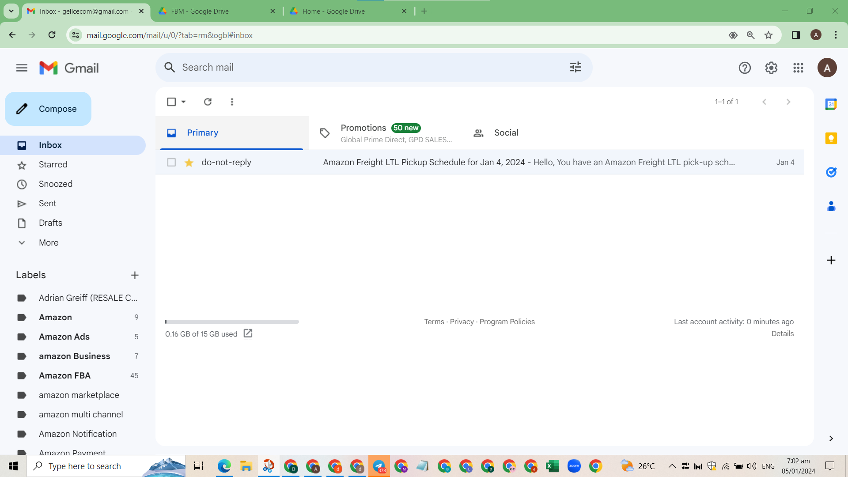Open the select dropdown arrow
Screen dimensions: 848x477
(x=183, y=102)
